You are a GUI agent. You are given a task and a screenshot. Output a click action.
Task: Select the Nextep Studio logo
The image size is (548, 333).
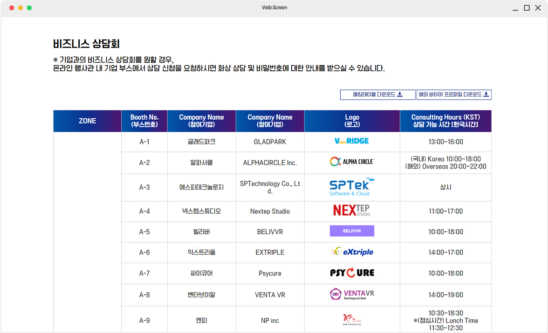pyautogui.click(x=352, y=211)
